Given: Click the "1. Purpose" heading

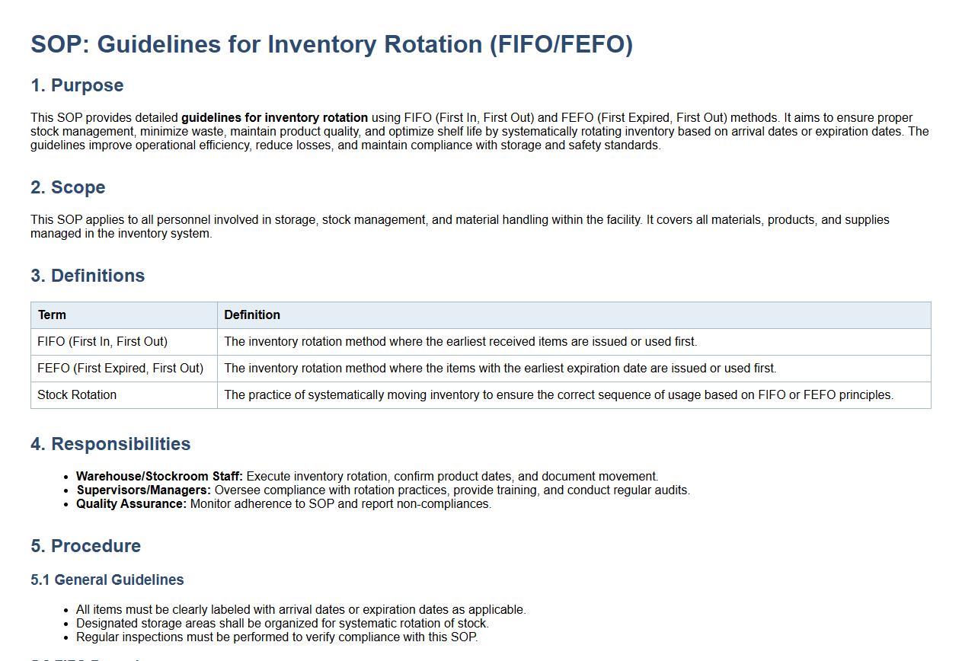Looking at the screenshot, I should tap(77, 85).
